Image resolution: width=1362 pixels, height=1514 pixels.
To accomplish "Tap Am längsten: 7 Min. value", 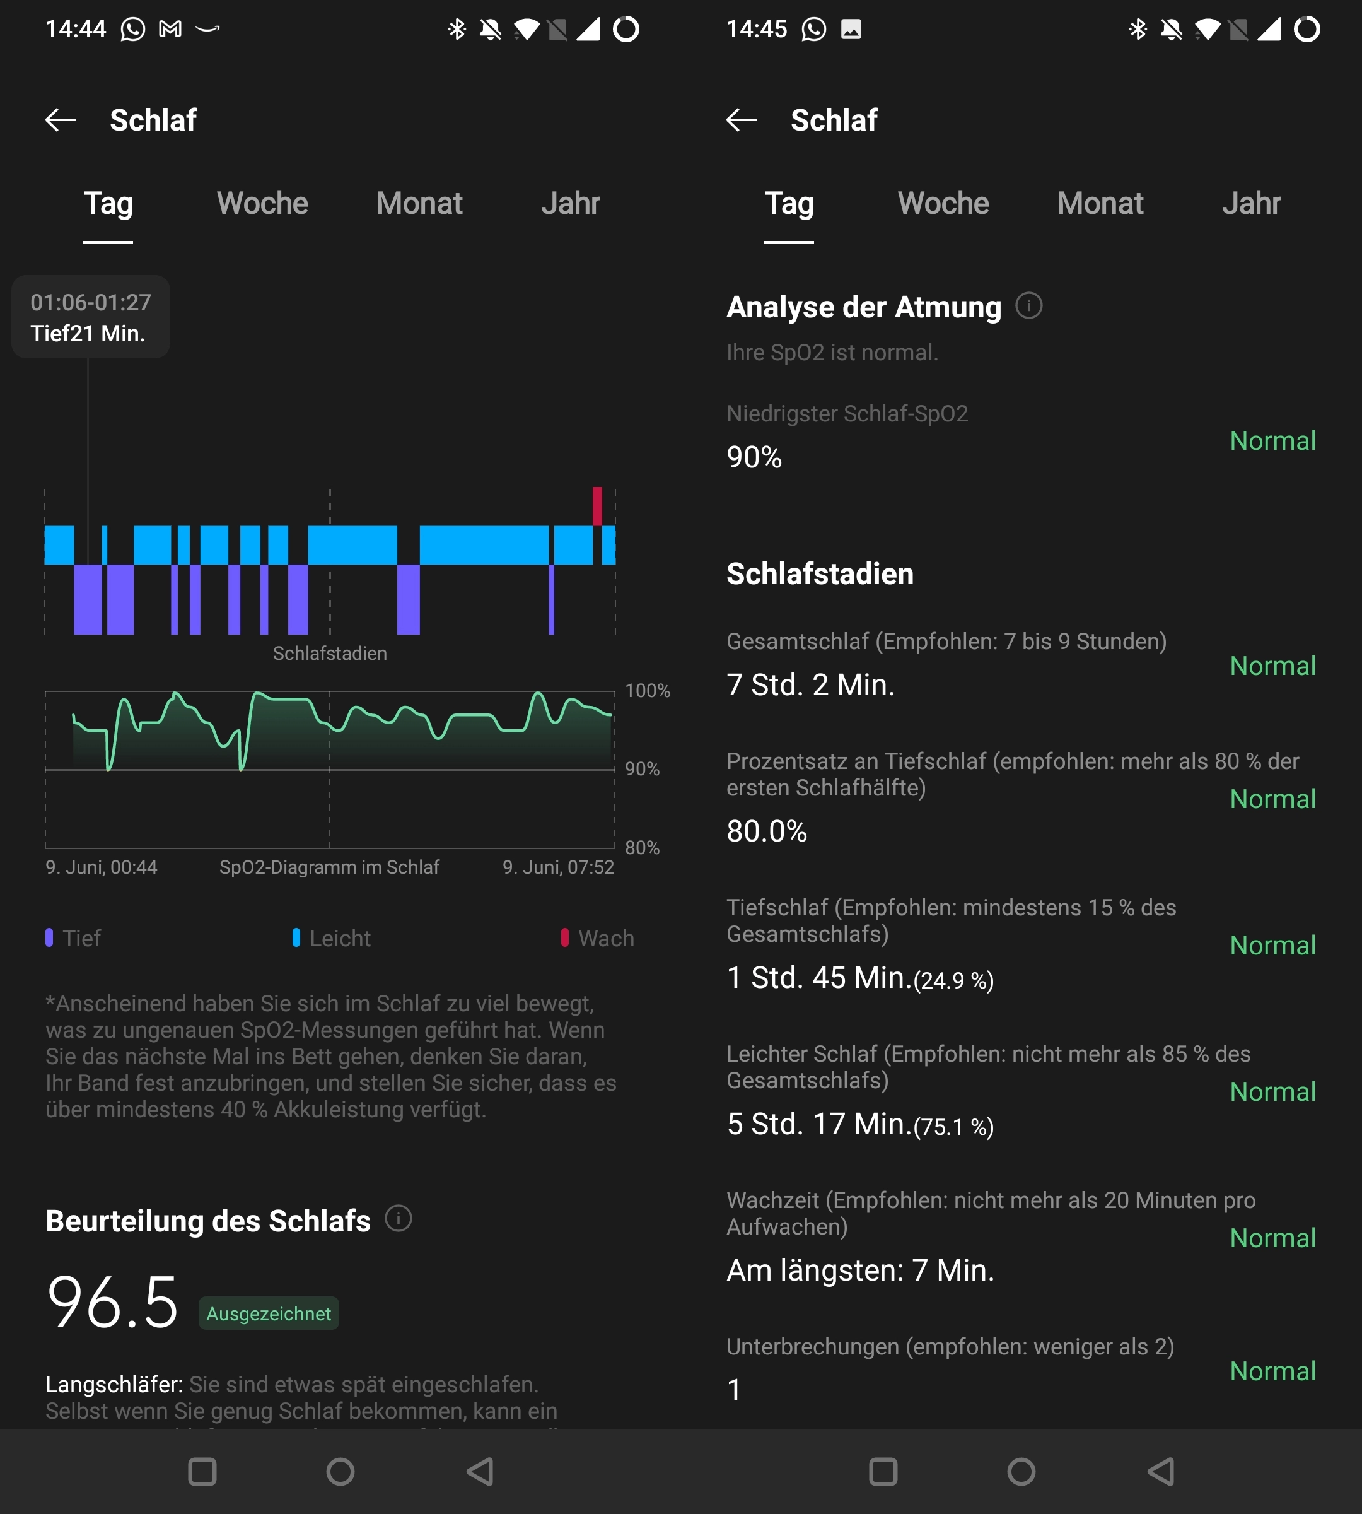I will click(x=861, y=1270).
